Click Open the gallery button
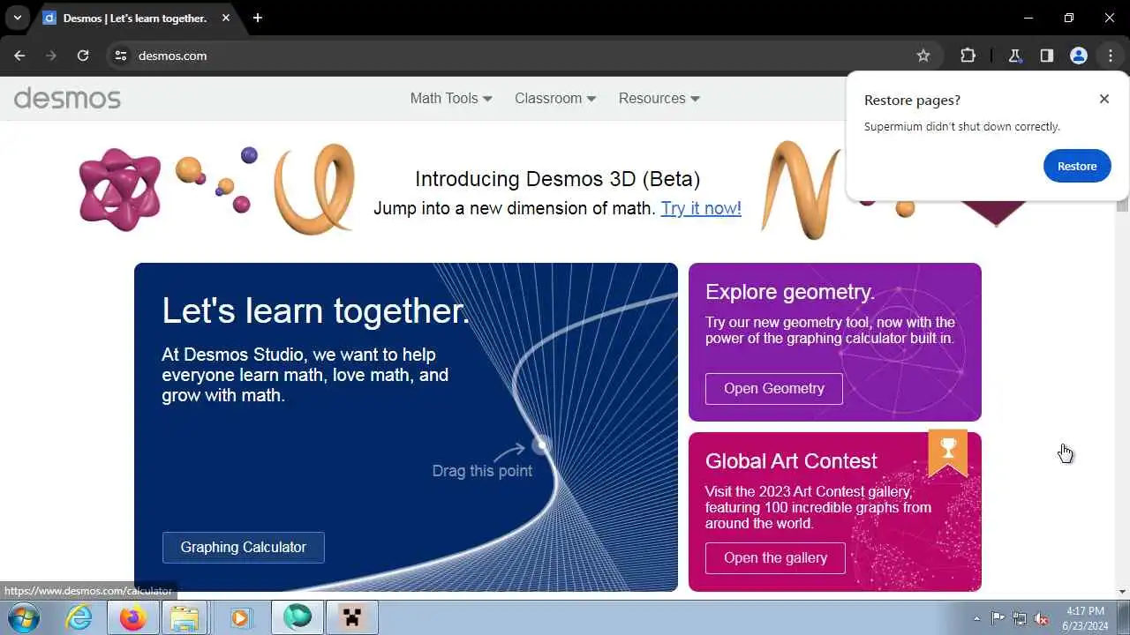Image resolution: width=1130 pixels, height=635 pixels. coord(775,558)
